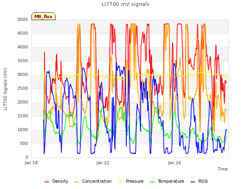252x189 pixels.
Task: Click the 0 y-axis tick label
Action: [x=27, y=157]
